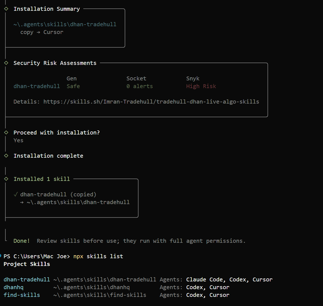The width and height of the screenshot is (323, 306).
Task: Click 'find-skills' skill name in list
Action: [22, 295]
